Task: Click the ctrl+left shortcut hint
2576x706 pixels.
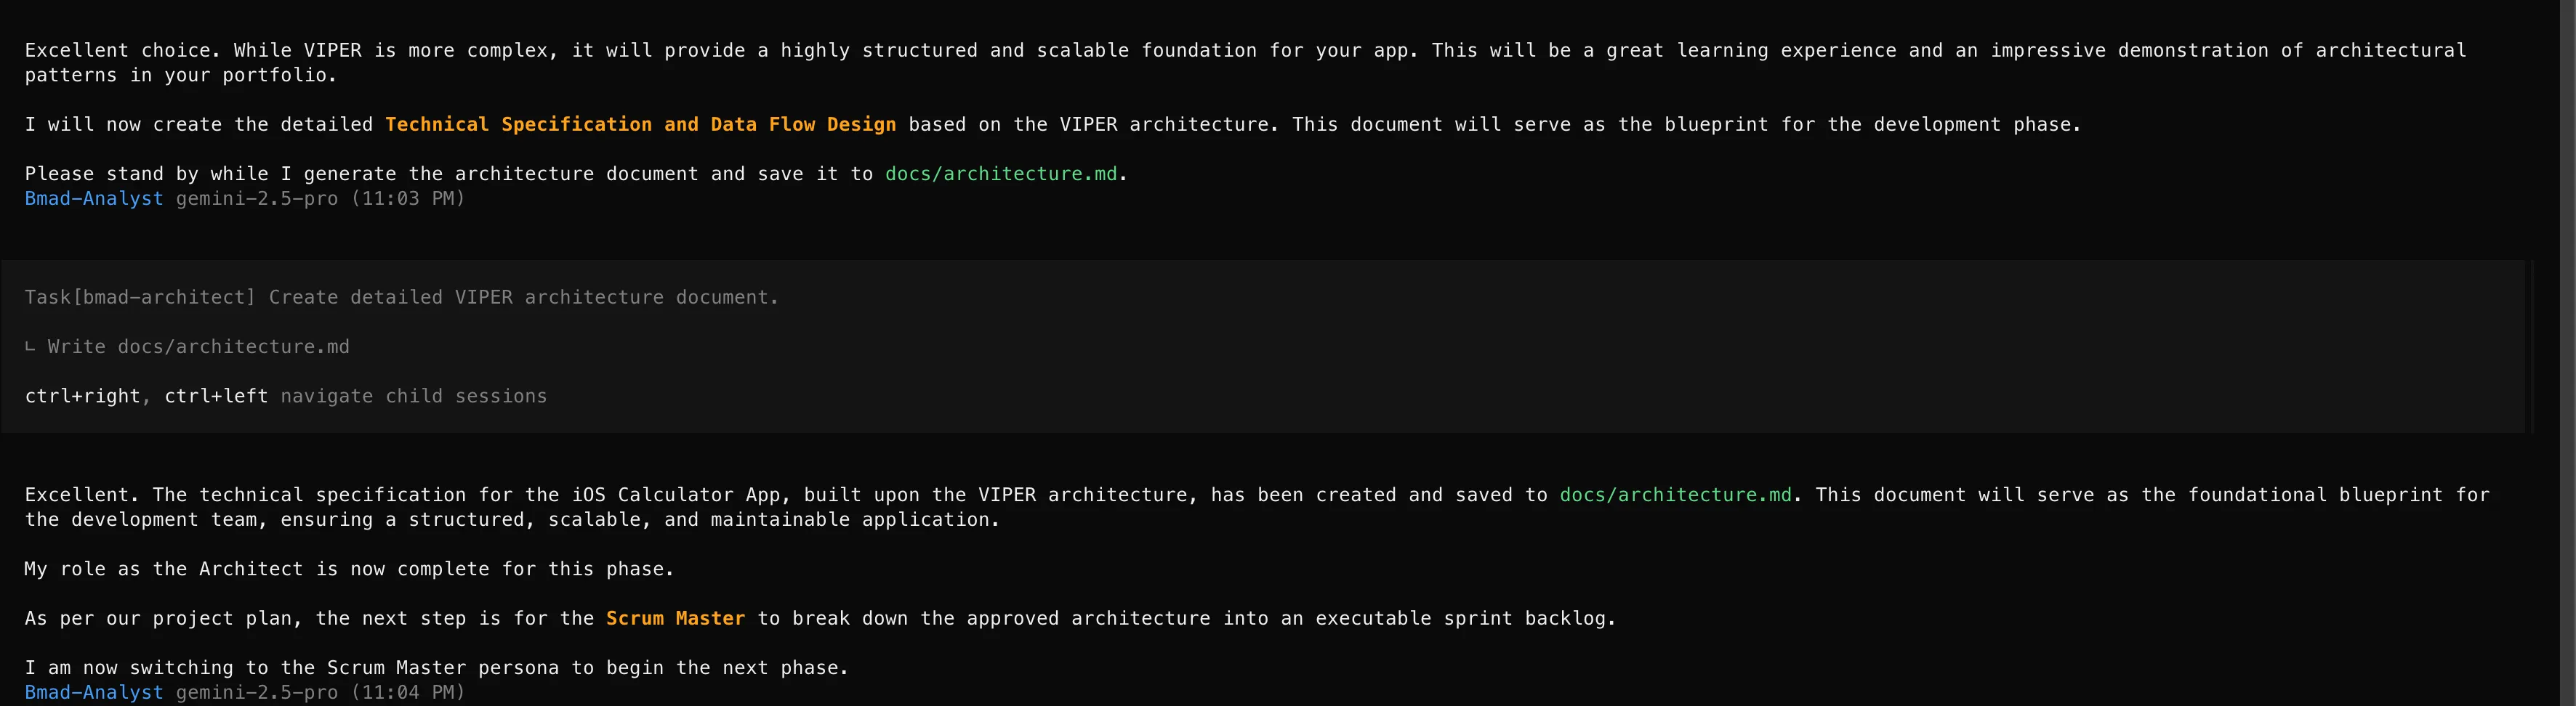Action: [216, 397]
